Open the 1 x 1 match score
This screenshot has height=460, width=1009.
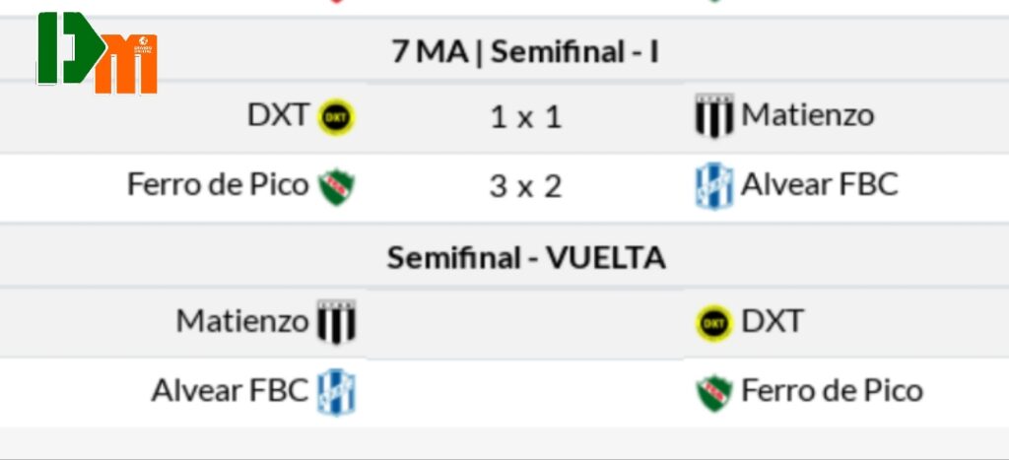click(525, 117)
